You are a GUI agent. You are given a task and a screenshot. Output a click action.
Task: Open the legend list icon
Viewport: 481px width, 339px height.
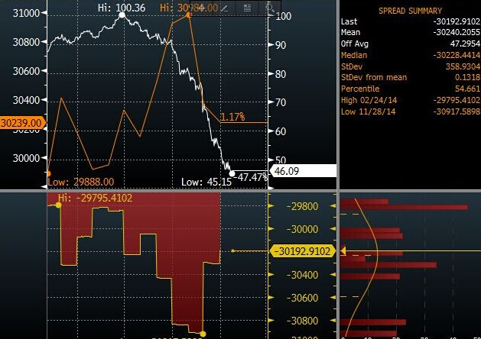pos(248,8)
